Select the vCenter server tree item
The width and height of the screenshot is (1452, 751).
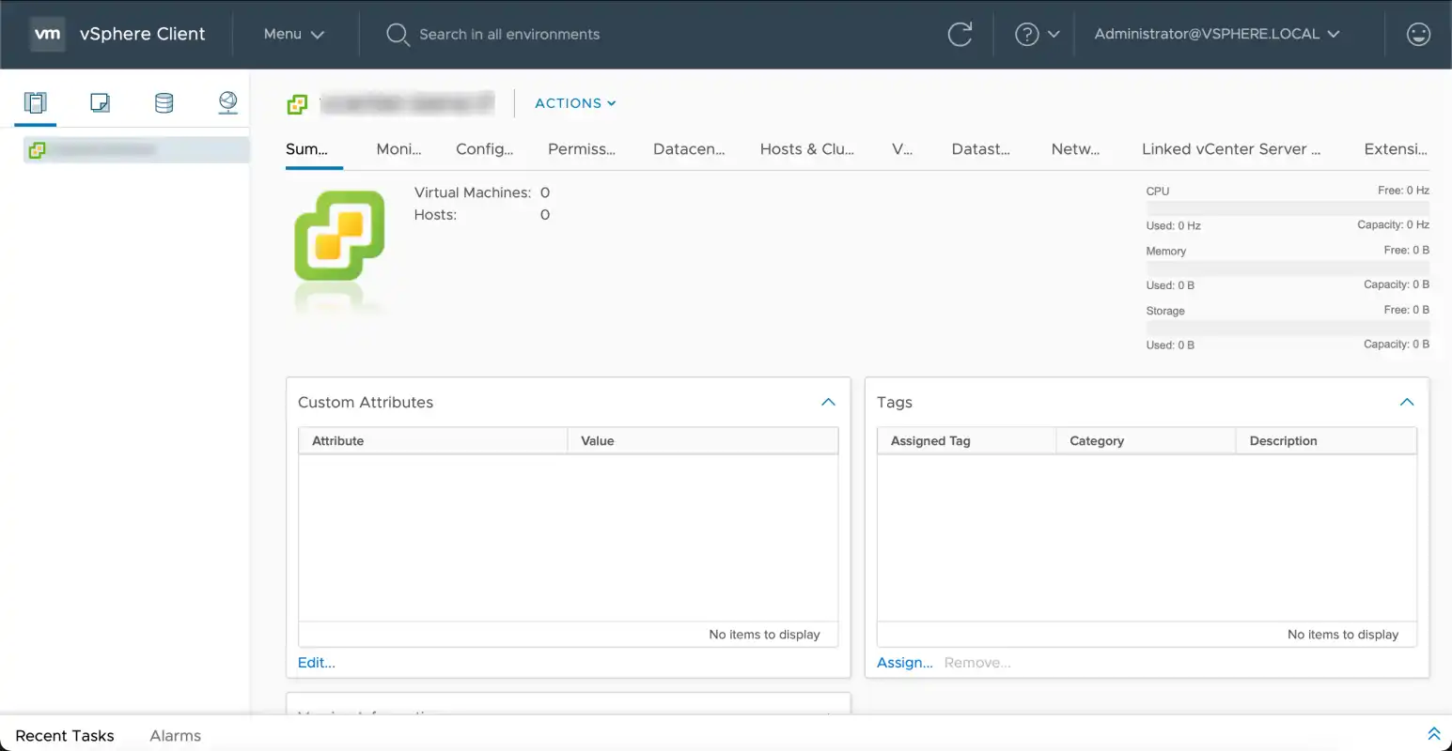click(x=136, y=149)
